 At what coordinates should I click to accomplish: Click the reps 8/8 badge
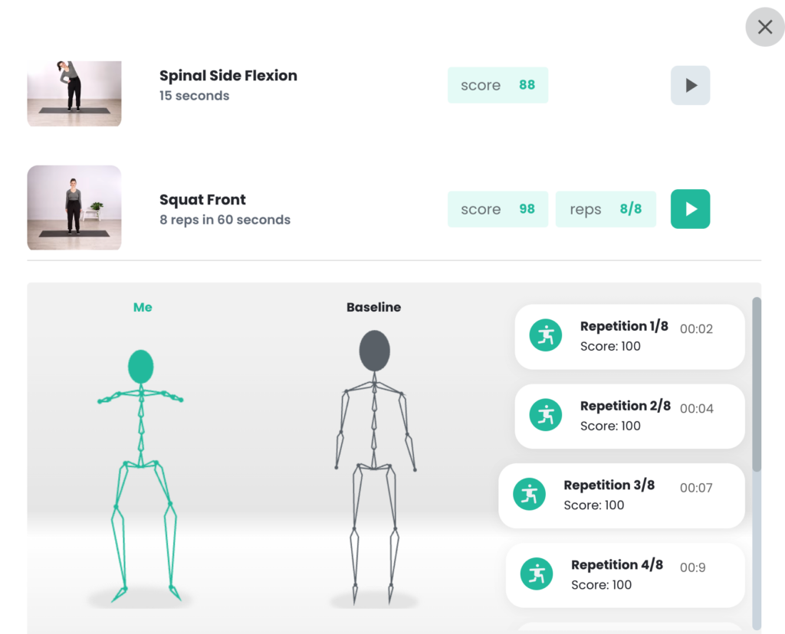606,209
